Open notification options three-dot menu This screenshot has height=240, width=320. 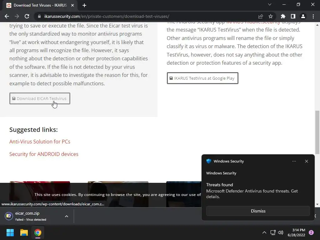294,161
